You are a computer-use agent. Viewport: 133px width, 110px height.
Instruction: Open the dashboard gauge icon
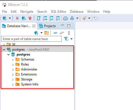coord(66,18)
